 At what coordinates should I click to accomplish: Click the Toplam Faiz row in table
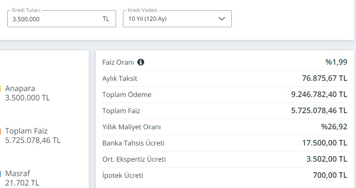(225, 111)
